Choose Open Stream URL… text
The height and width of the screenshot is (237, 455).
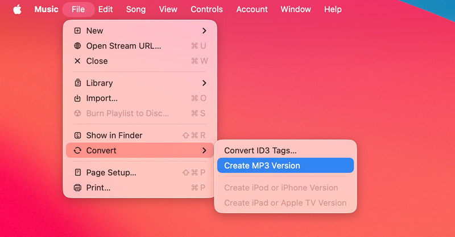[x=123, y=46]
